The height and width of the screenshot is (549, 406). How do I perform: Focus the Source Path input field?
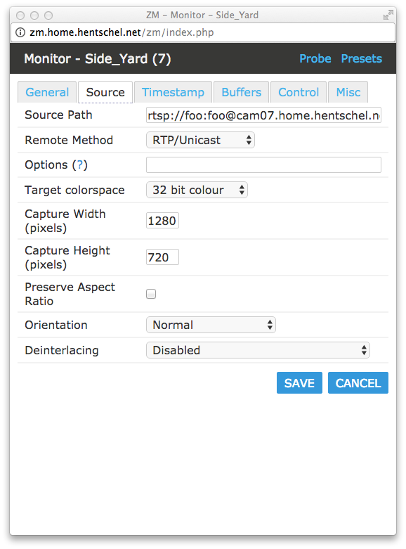(x=263, y=115)
